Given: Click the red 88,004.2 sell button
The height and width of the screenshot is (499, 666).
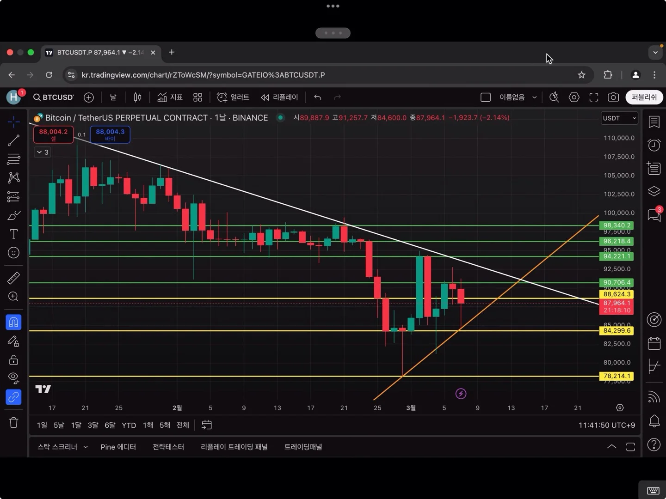Looking at the screenshot, I should (x=53, y=134).
